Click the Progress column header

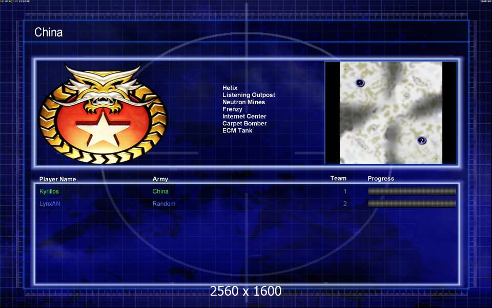[381, 179]
